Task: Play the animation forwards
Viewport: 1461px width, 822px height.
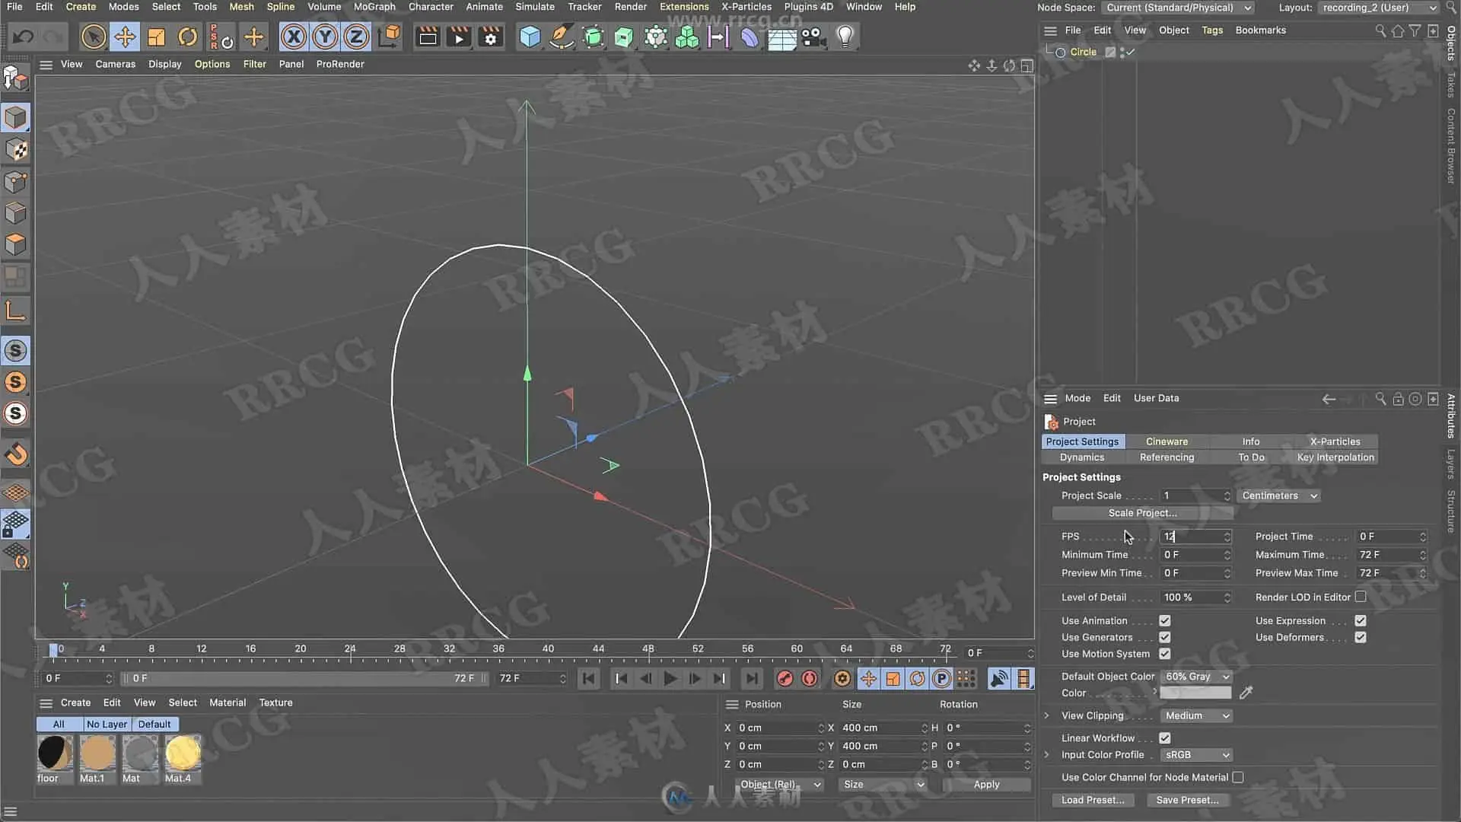Action: pyautogui.click(x=670, y=678)
